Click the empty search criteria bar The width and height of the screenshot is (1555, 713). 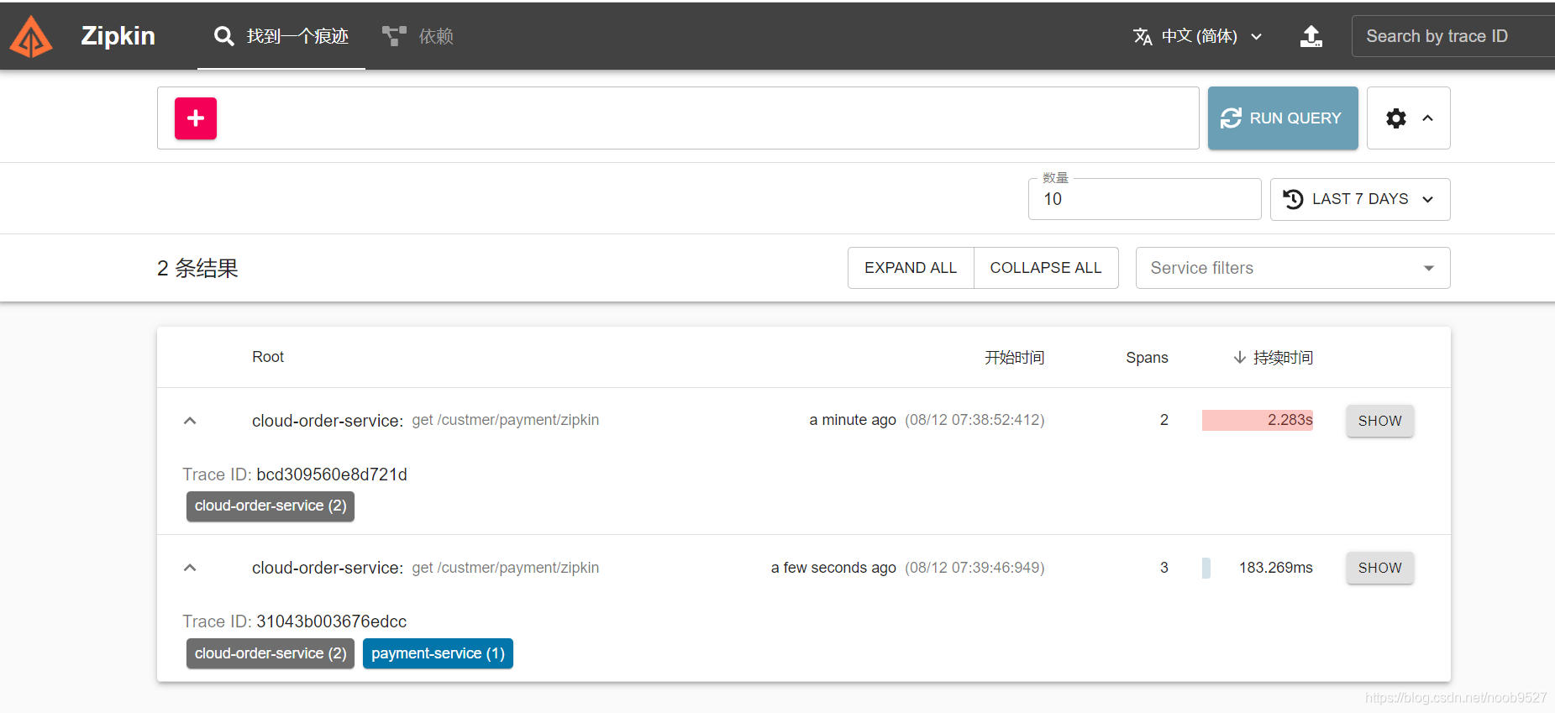pos(678,118)
